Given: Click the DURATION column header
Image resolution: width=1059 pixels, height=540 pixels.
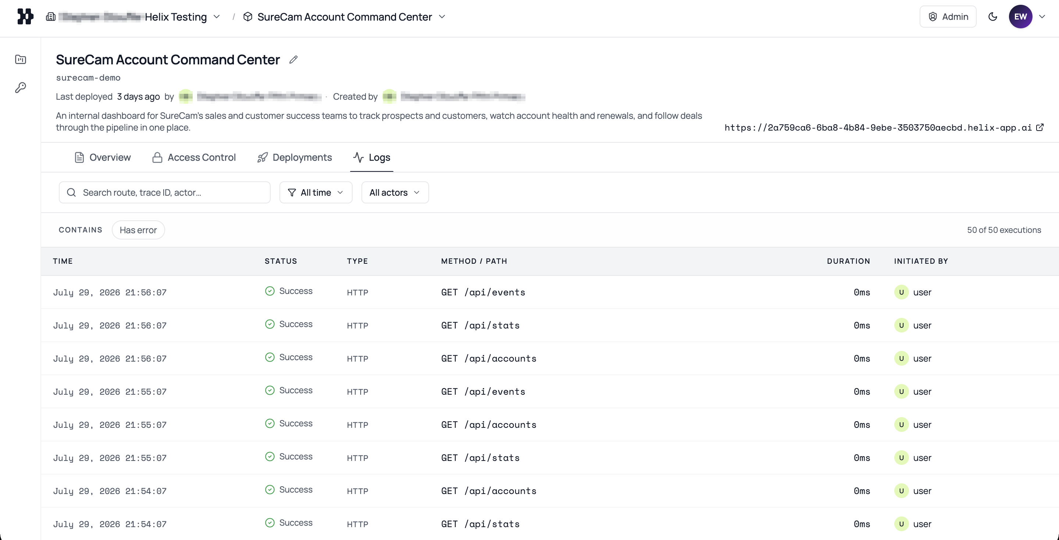Looking at the screenshot, I should pyautogui.click(x=849, y=261).
